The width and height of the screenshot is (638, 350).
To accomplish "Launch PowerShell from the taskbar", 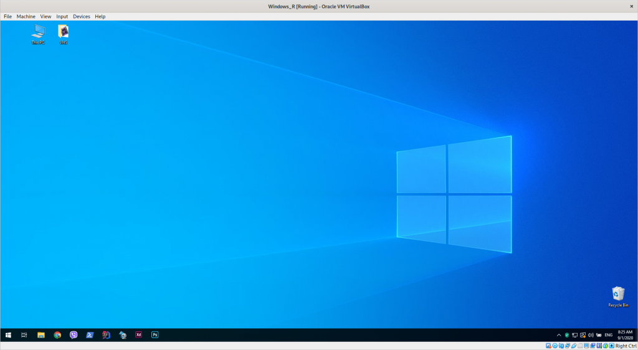I will [90, 335].
